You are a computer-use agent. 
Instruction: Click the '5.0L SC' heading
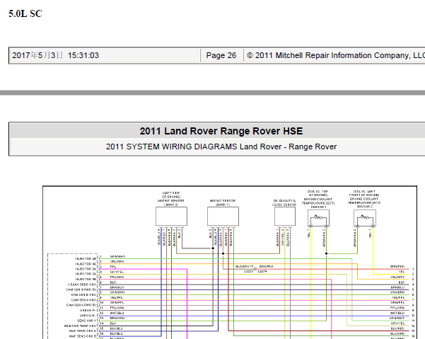tap(25, 13)
